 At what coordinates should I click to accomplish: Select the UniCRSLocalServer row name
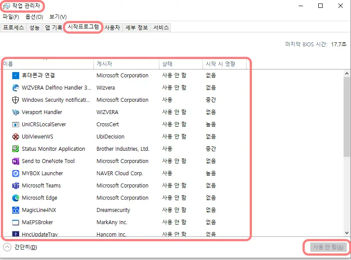pos(44,125)
